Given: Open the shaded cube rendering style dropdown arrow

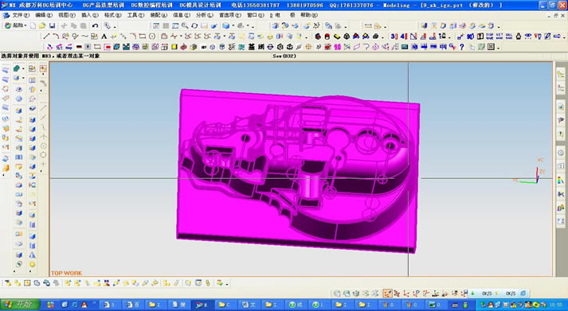Looking at the screenshot, I should pos(233,25).
